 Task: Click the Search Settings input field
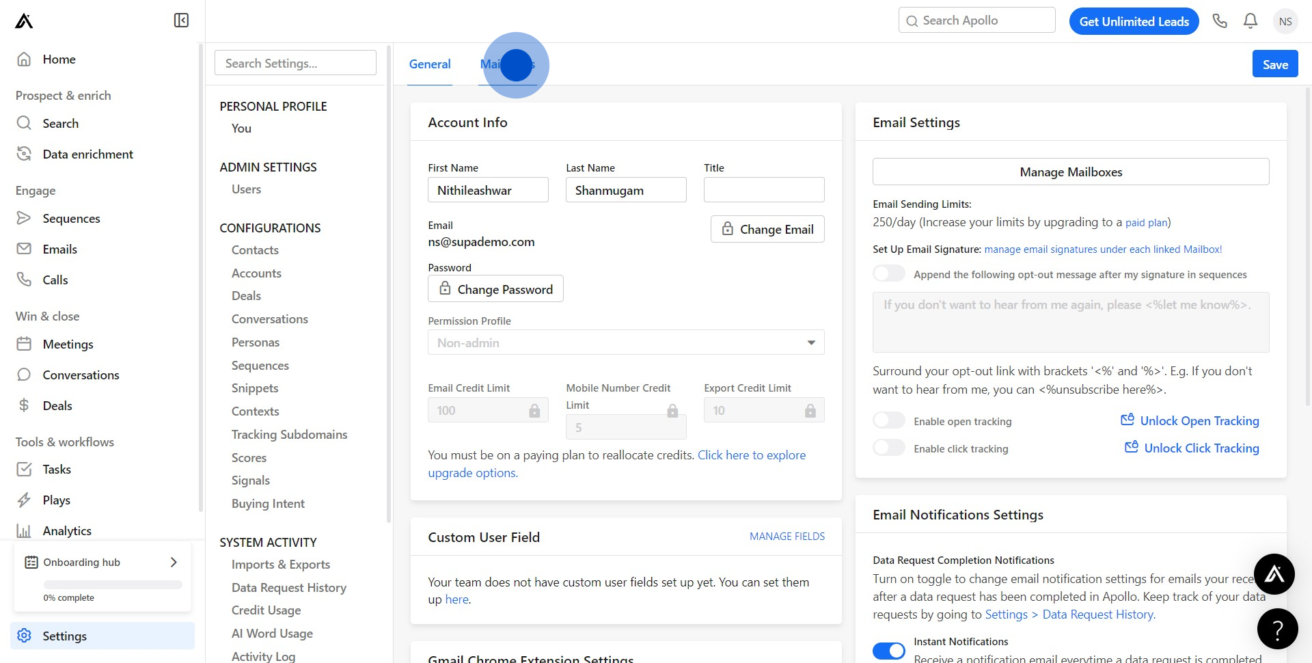click(x=295, y=64)
